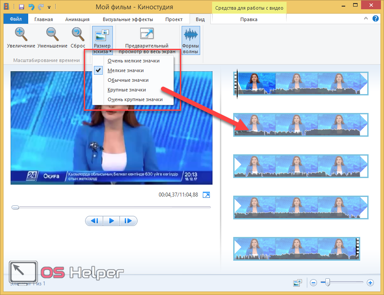Open the Файл menu
The image size is (384, 295).
(x=15, y=19)
